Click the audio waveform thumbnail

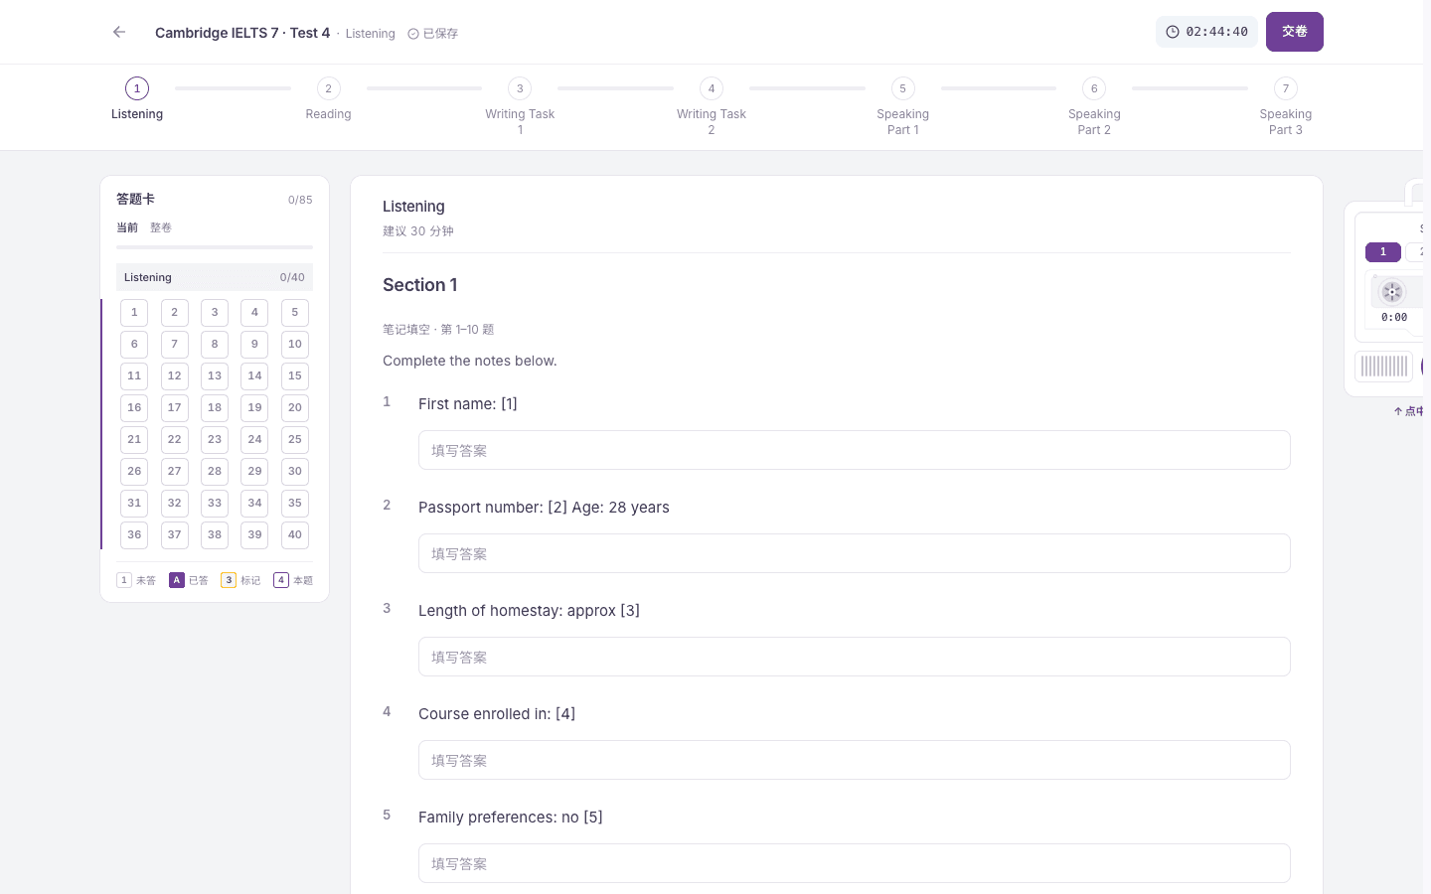[1383, 367]
